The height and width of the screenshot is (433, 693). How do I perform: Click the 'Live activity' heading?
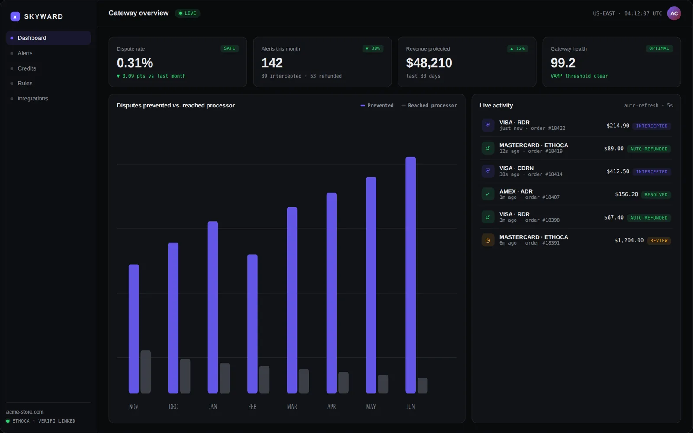(496, 105)
